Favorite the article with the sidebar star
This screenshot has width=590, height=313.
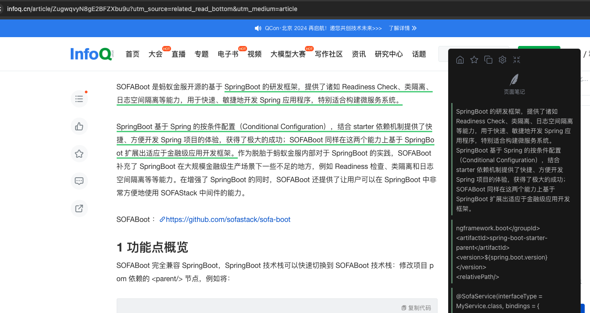pyautogui.click(x=79, y=154)
